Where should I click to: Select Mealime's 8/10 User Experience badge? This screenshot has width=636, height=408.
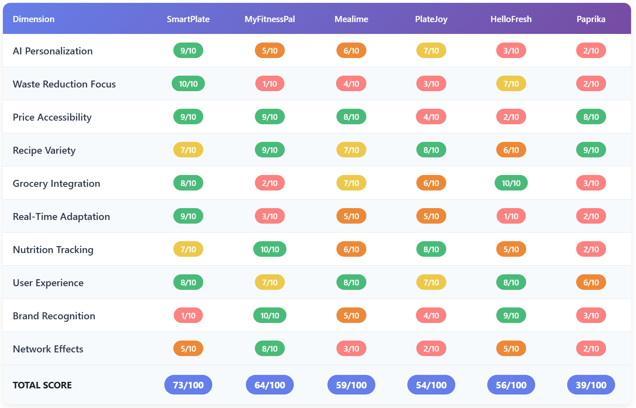351,282
